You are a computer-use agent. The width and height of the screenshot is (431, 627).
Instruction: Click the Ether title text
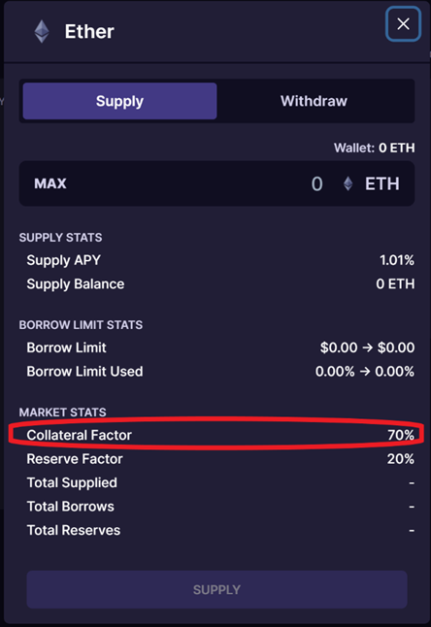[89, 32]
